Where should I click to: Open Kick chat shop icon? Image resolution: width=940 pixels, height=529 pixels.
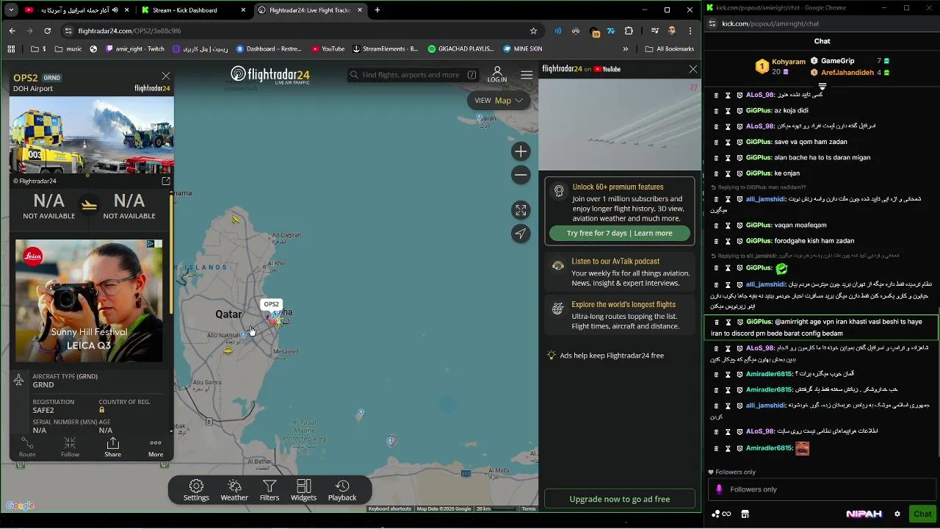pos(745,514)
